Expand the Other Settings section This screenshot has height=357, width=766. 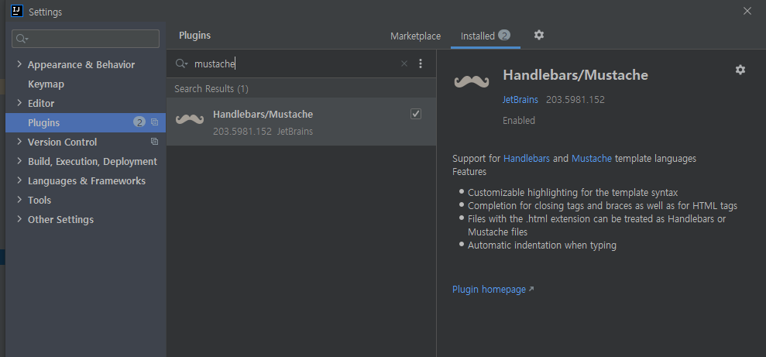19,219
